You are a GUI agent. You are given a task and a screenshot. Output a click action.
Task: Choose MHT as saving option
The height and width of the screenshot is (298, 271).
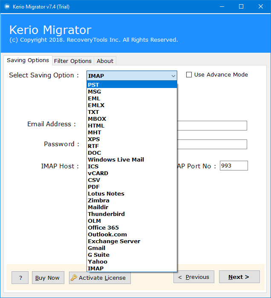click(x=132, y=133)
